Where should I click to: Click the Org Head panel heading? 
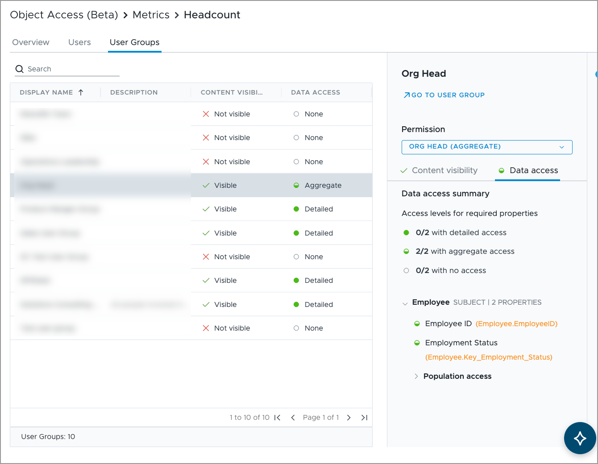point(424,74)
